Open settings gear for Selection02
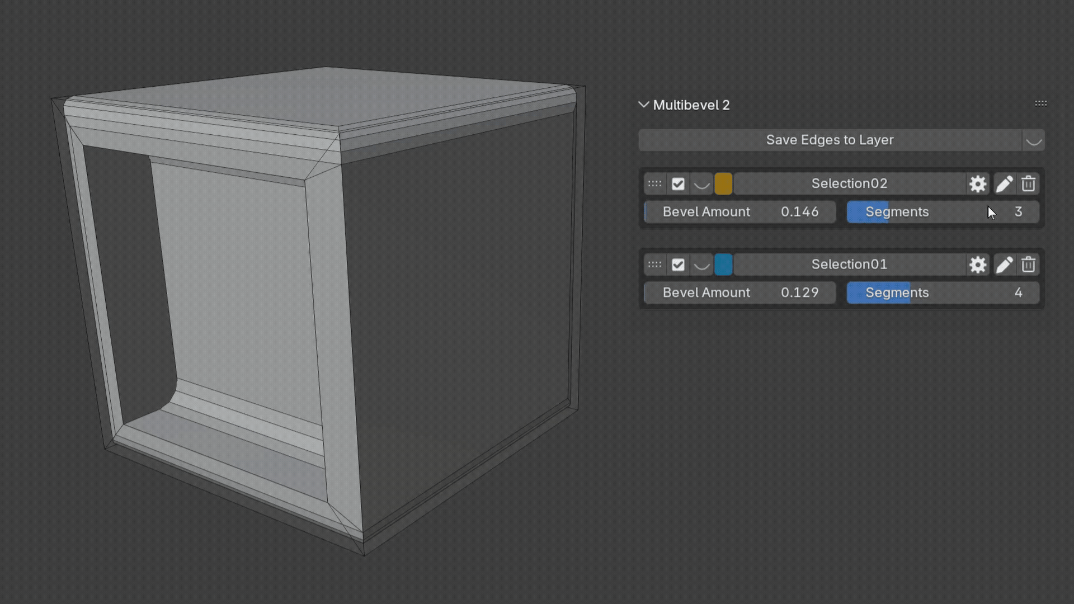The width and height of the screenshot is (1074, 604). pyautogui.click(x=977, y=184)
